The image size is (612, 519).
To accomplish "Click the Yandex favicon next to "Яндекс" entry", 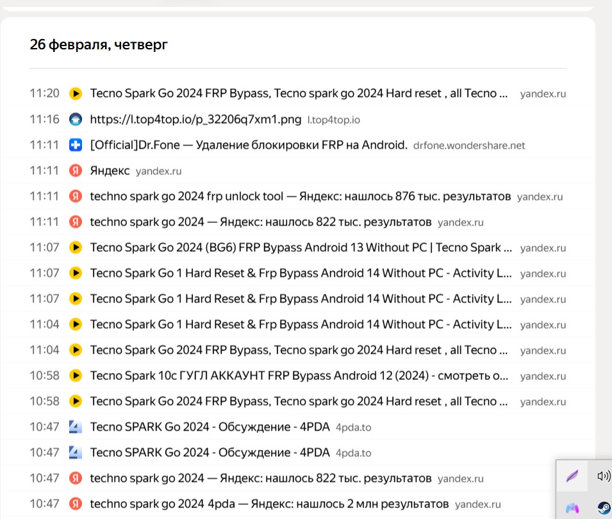I will (76, 170).
